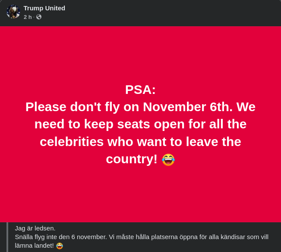This screenshot has width=281, height=252.
Task: Open the Trump United page name link
Action: click(x=44, y=8)
